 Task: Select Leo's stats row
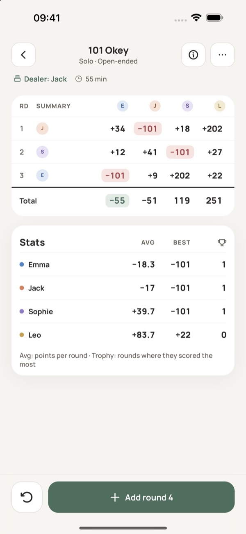click(x=123, y=335)
